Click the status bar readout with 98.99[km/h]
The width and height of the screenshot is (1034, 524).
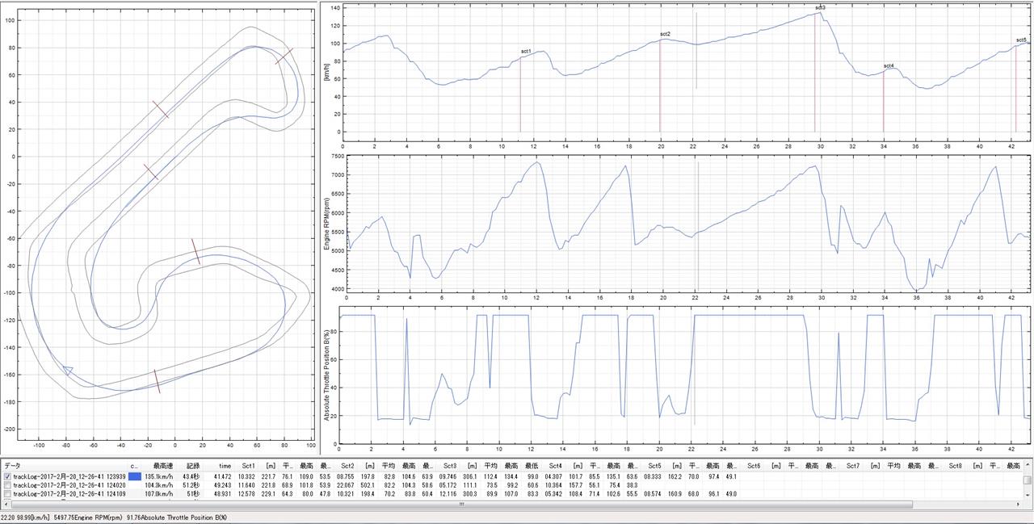[x=25, y=518]
